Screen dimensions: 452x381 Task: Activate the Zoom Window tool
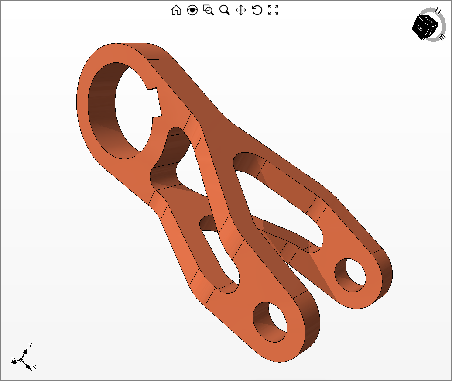(x=208, y=11)
